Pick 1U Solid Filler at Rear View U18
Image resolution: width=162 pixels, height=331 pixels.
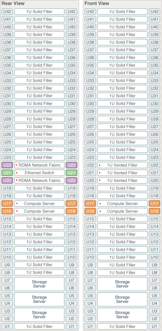(x=39, y=196)
